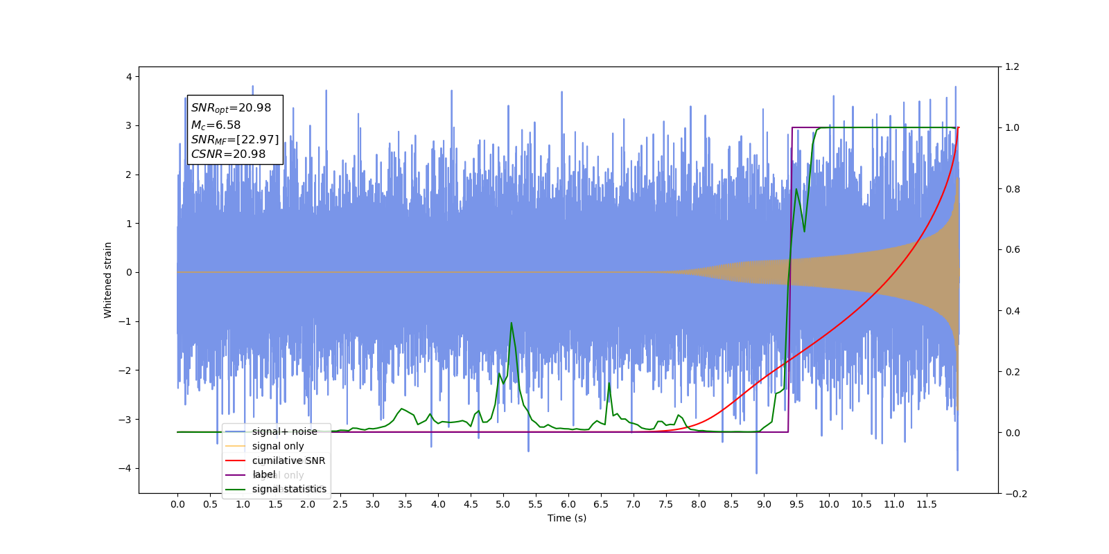1109x554 pixels.
Task: Click the left y-axis tick label −1
Action: click(125, 321)
